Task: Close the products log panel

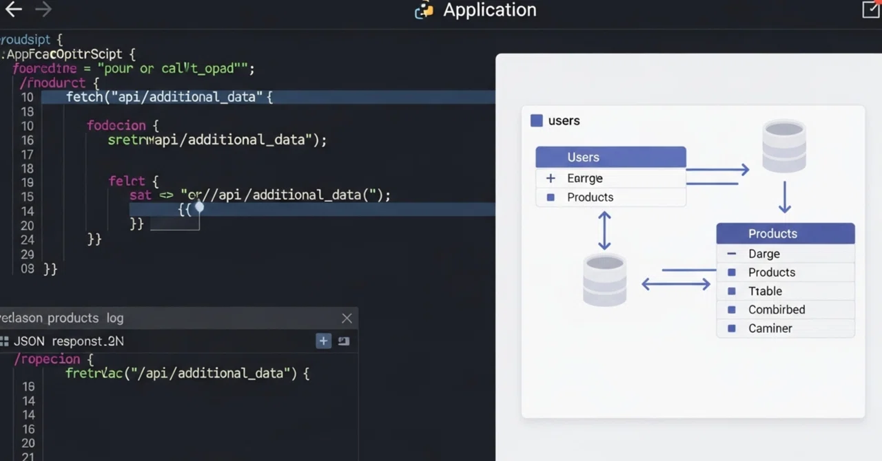Action: point(347,318)
